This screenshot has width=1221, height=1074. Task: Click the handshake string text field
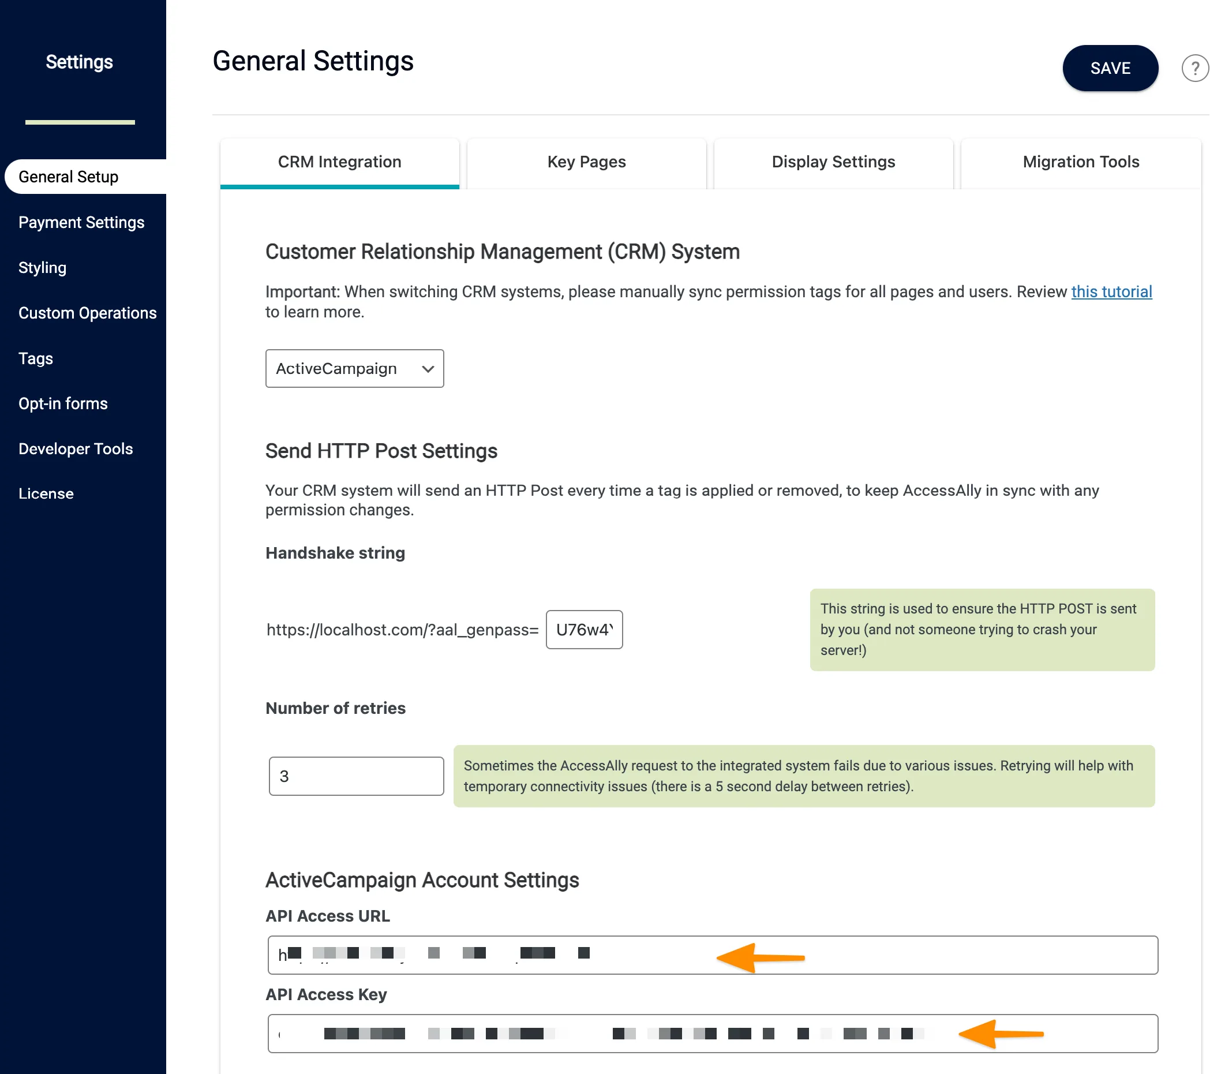tap(583, 630)
